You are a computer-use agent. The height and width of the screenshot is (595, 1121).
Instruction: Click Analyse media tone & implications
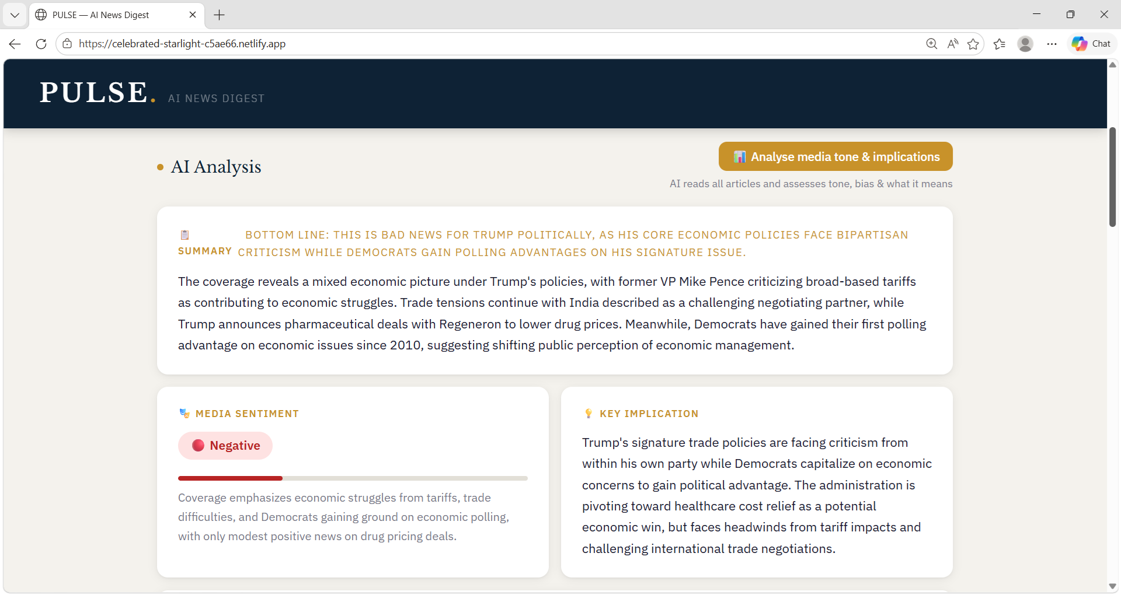[x=835, y=156]
